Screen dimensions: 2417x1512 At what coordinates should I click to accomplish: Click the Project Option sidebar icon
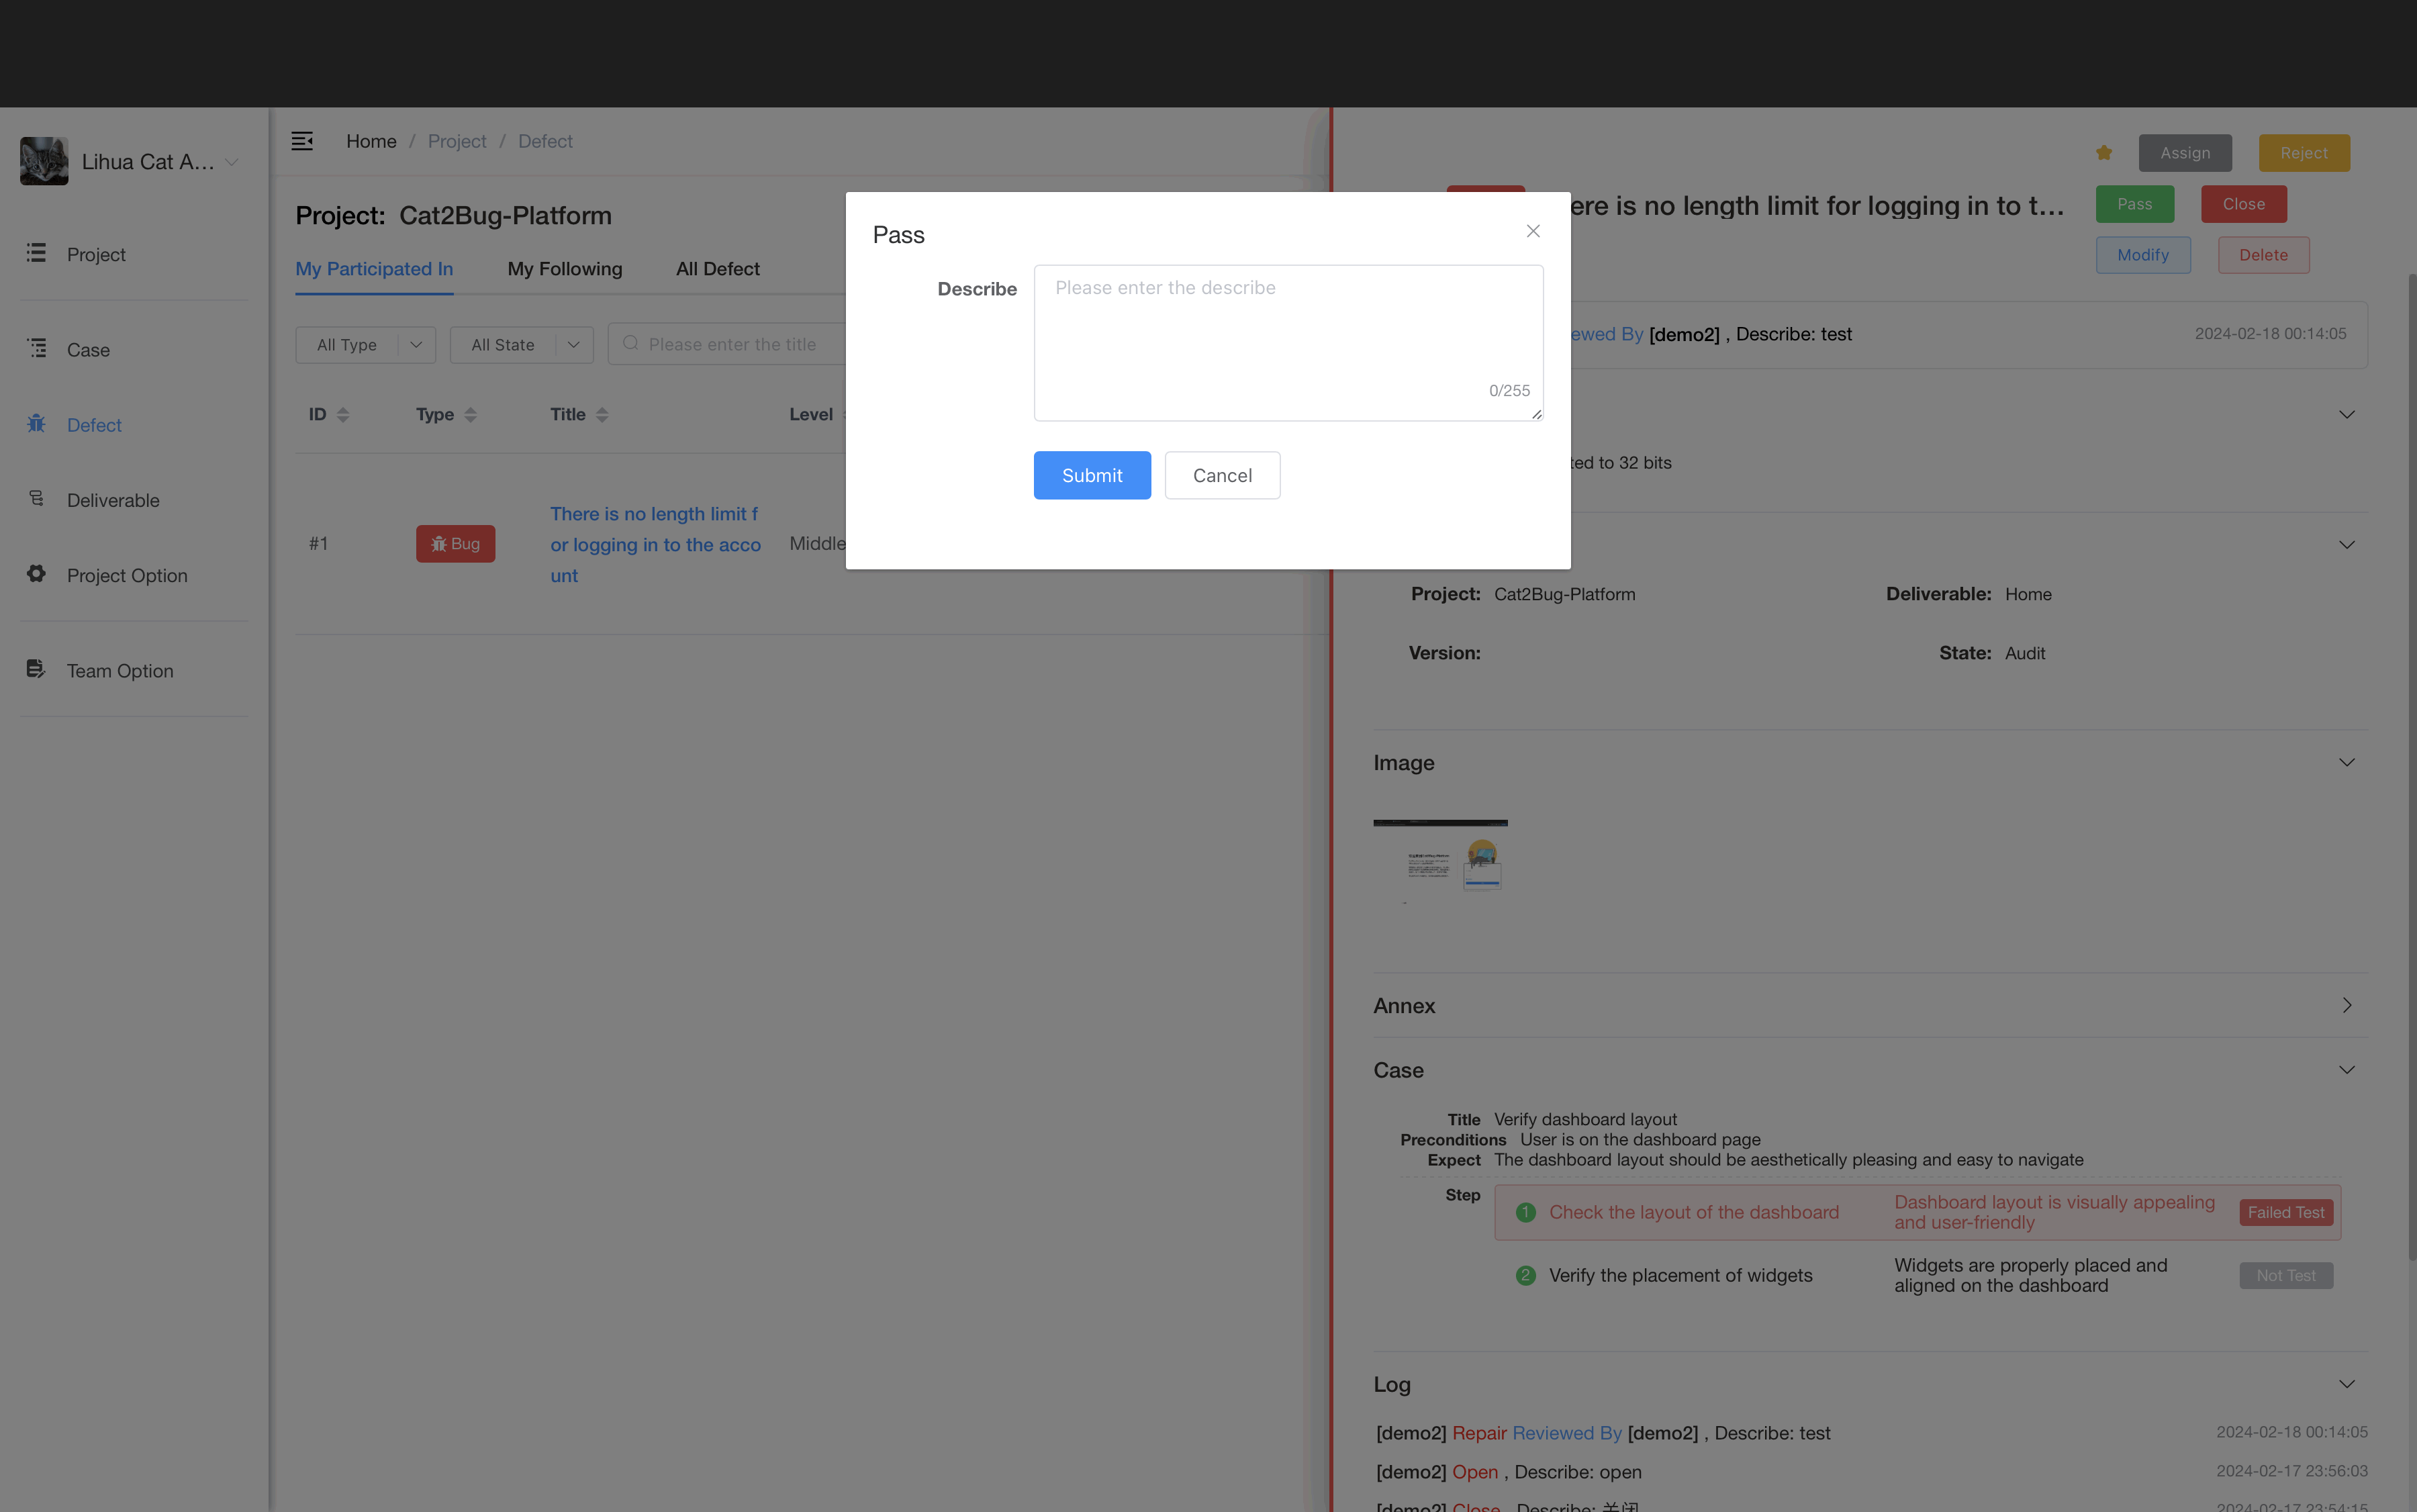pos(35,575)
